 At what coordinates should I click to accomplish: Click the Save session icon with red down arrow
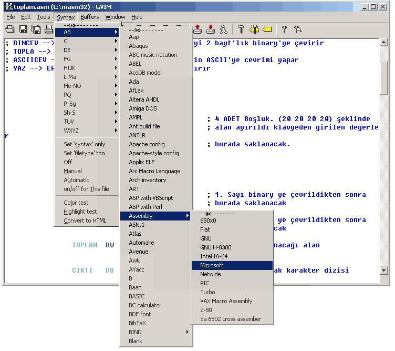click(211, 29)
